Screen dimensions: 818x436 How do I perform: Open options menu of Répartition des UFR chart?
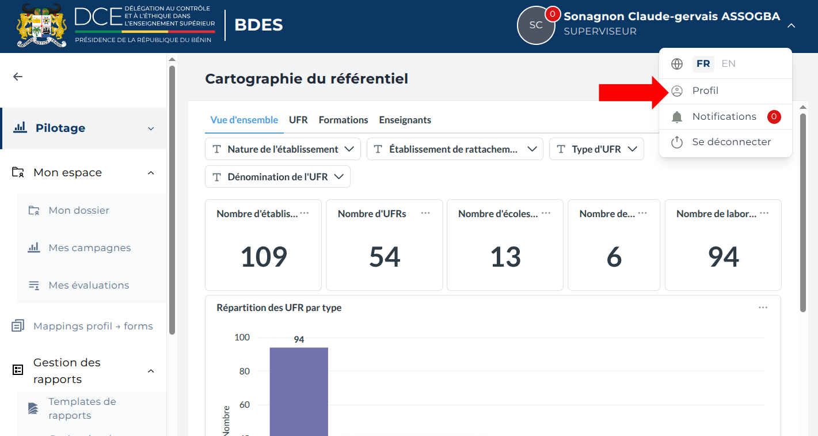(x=763, y=308)
